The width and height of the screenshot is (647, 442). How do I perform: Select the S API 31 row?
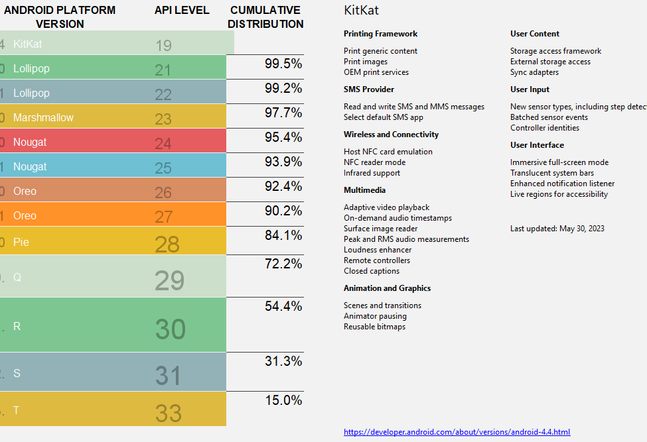[x=113, y=372]
